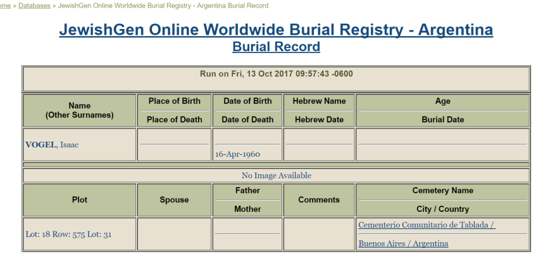
Task: Click the date of death 16-Apr-1960
Action: tap(237, 154)
